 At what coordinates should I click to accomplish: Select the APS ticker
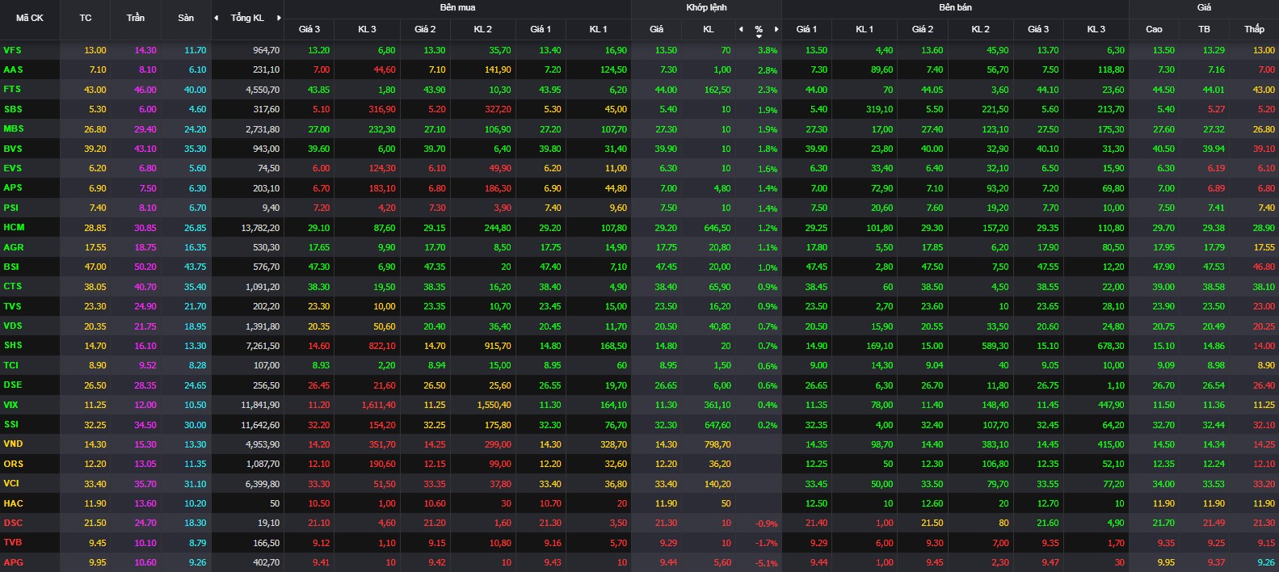(x=13, y=187)
